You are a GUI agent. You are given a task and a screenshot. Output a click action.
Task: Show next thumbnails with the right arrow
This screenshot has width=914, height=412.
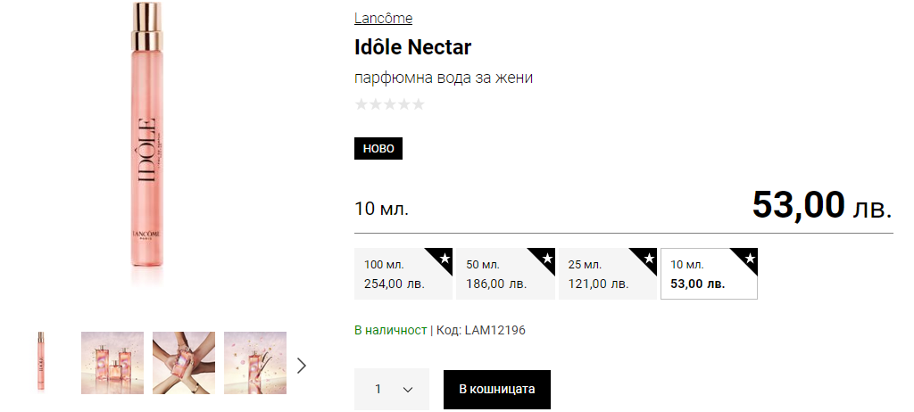302,365
